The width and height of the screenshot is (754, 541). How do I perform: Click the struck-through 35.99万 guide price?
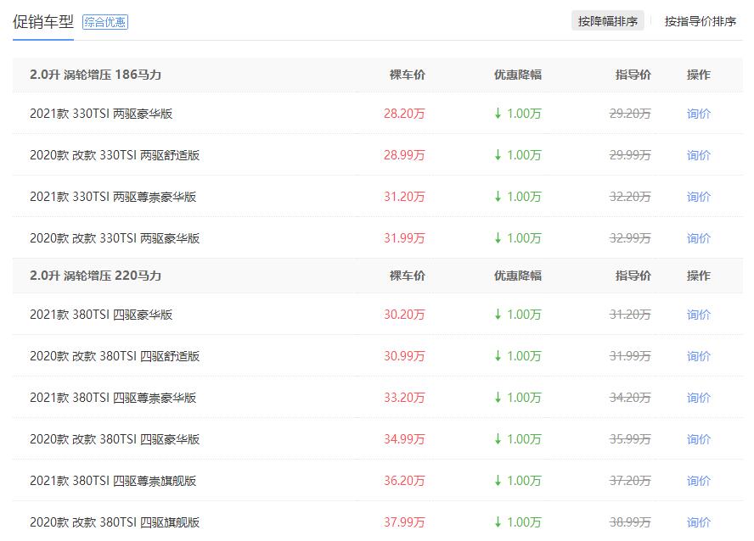coord(630,439)
